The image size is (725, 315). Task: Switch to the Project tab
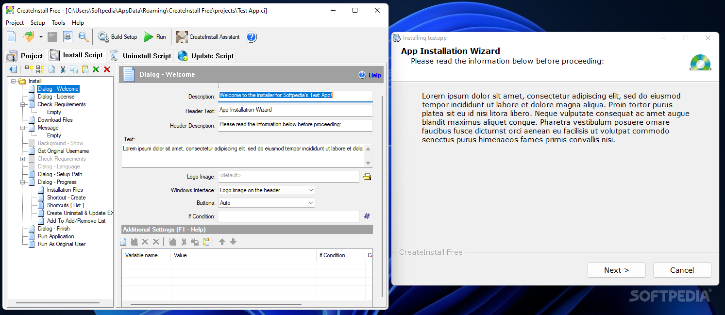point(25,56)
